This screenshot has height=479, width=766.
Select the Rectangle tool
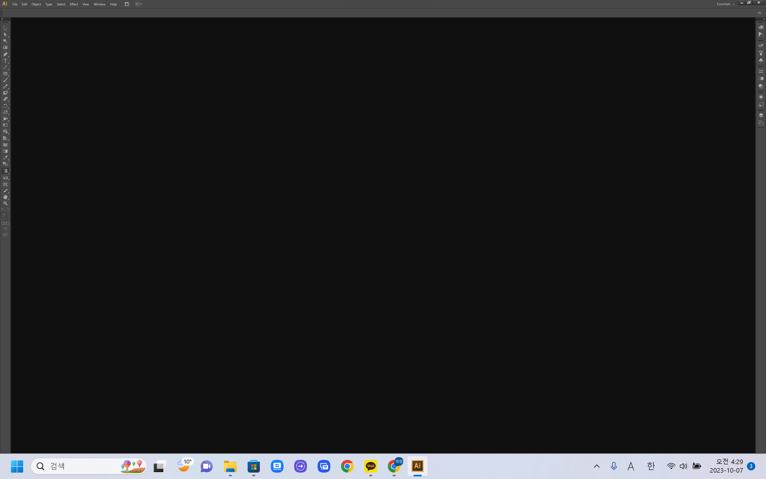point(6,73)
